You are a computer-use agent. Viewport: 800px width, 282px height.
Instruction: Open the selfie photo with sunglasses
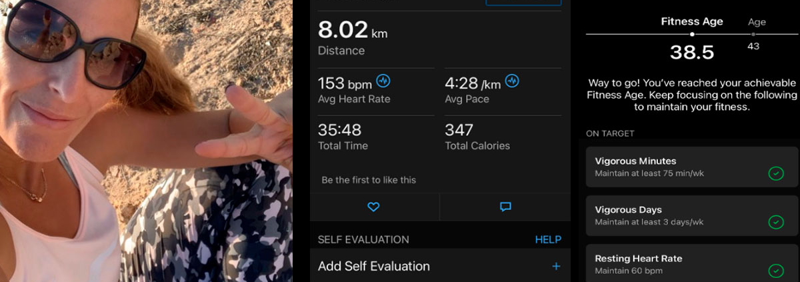[x=146, y=141]
